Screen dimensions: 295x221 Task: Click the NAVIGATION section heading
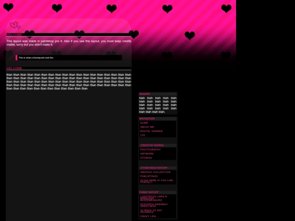[x=147, y=118]
